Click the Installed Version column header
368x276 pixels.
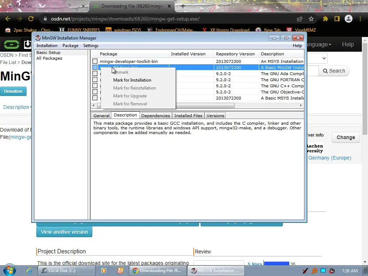click(x=191, y=54)
